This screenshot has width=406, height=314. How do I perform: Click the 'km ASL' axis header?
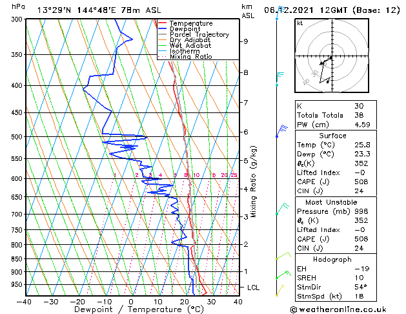[x=248, y=11]
